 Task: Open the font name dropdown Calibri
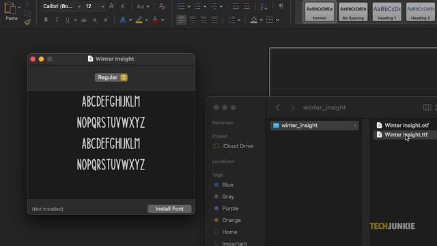61,6
